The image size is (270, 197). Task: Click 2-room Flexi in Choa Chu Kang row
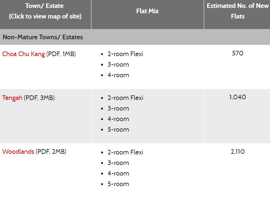[x=125, y=54]
